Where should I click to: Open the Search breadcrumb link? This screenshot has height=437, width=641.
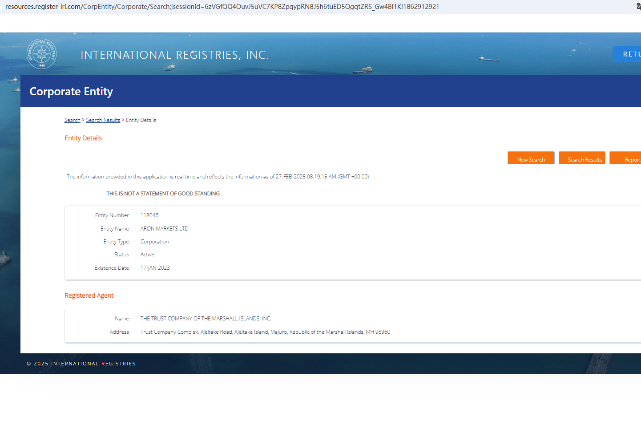72,120
